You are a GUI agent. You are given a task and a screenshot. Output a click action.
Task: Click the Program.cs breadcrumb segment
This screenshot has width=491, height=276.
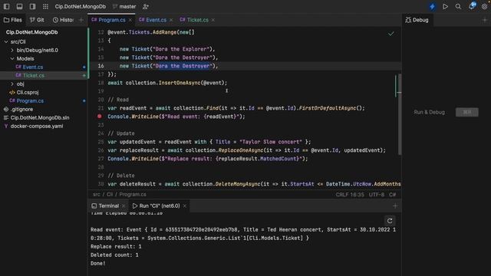[133, 194]
